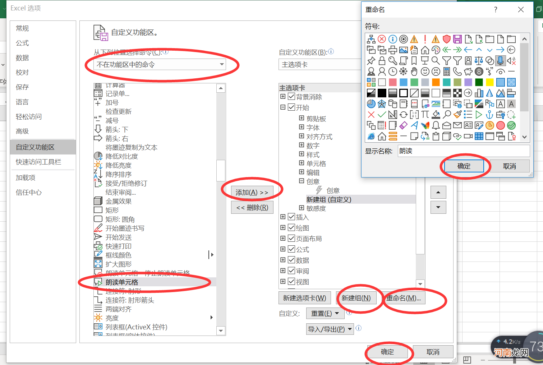The height and width of the screenshot is (365, 543).
Task: Click 确定 in the Rename dialog
Action: pos(464,166)
